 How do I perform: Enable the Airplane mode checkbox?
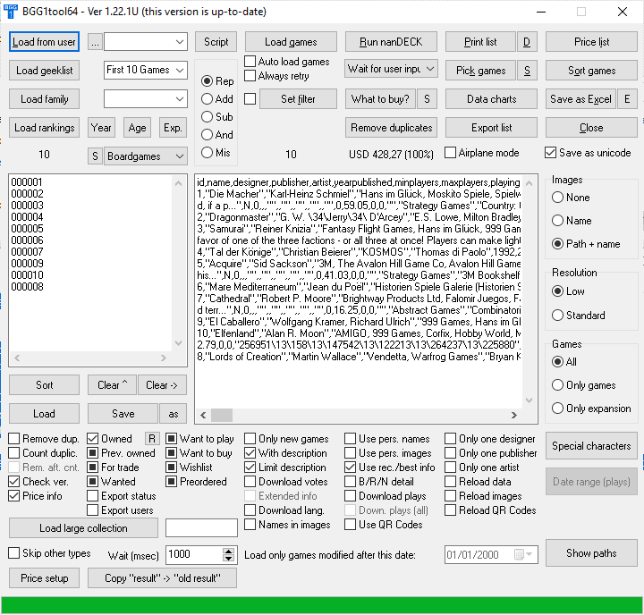click(451, 153)
